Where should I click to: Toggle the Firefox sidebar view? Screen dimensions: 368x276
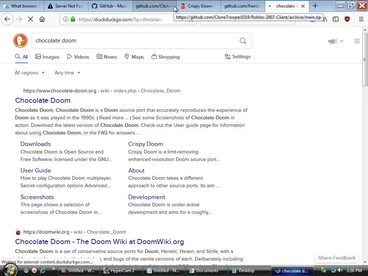pos(336,19)
